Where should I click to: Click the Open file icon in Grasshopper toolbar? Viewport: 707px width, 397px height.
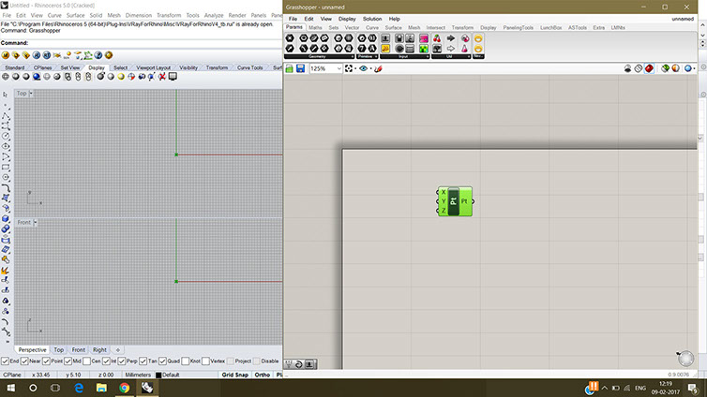pos(290,68)
